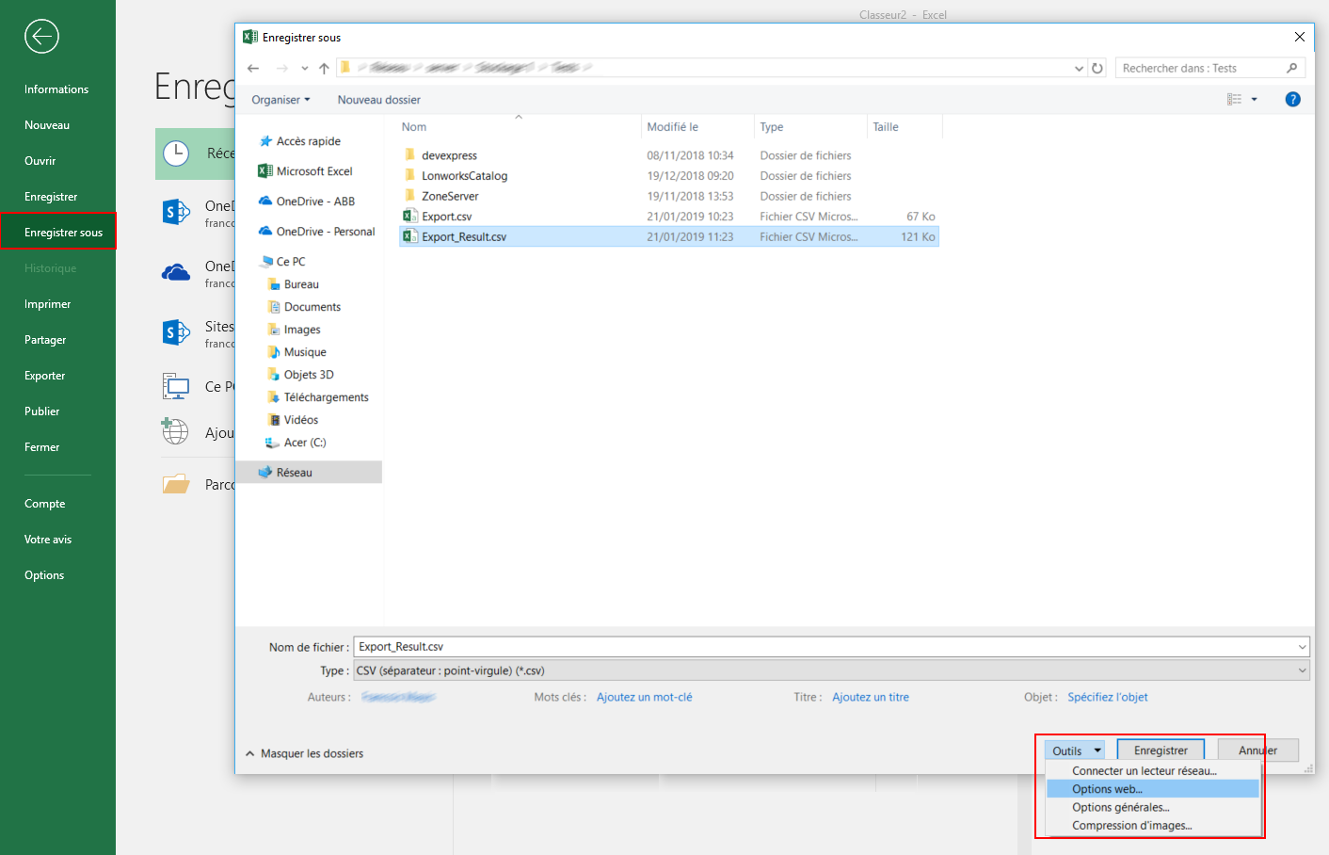
Task: Open the view options dropdown arrow
Action: pos(1254,99)
